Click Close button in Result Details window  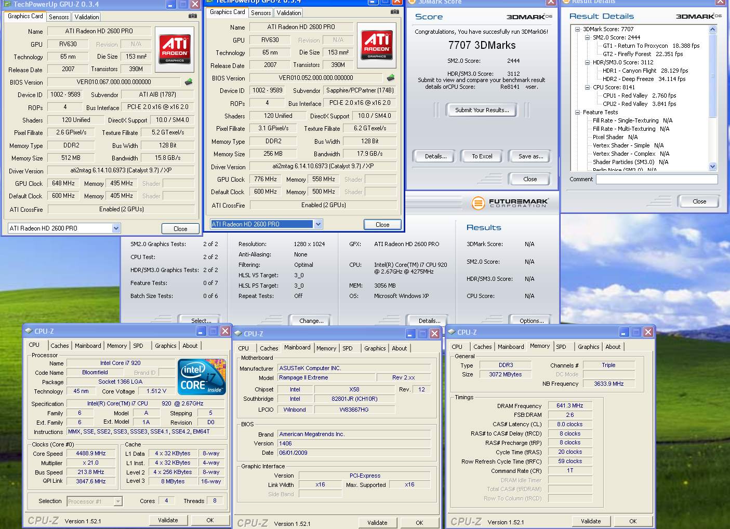point(699,201)
